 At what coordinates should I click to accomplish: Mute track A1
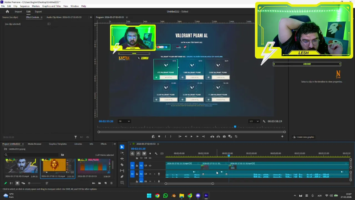click(150, 174)
